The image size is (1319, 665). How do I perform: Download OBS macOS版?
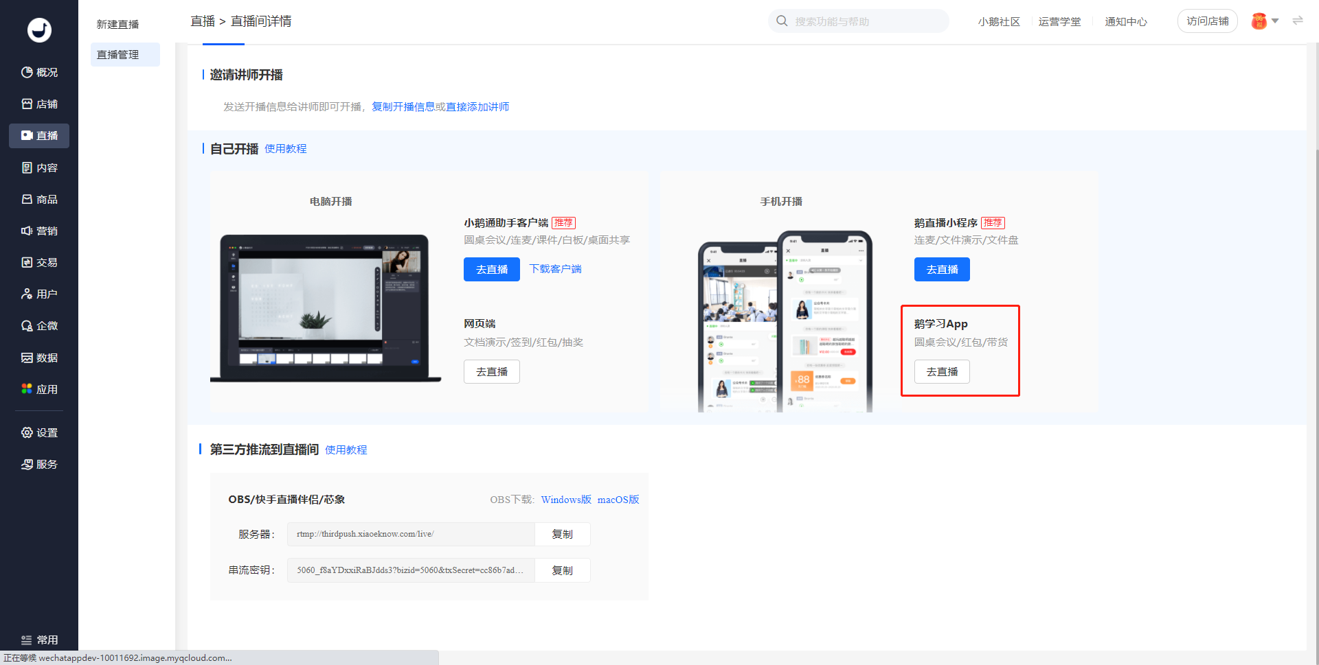click(618, 499)
